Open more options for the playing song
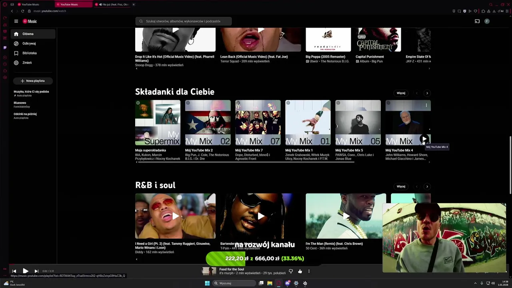 [x=309, y=271]
